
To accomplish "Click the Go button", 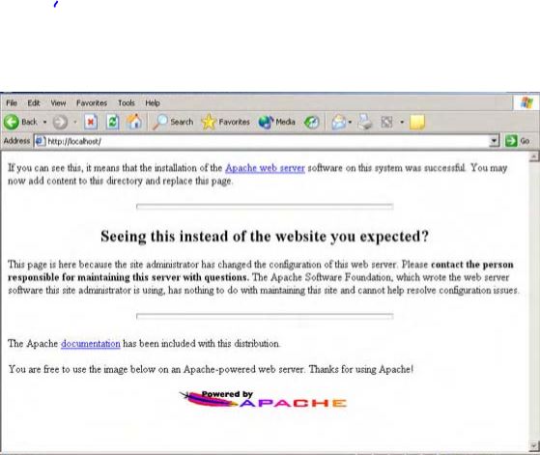I will [x=517, y=141].
